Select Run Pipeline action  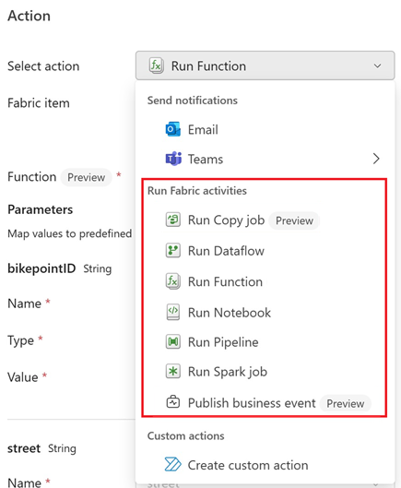tap(265, 342)
